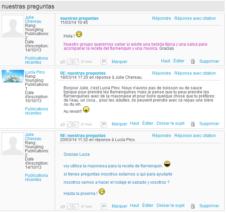Click trash icon on 18/03/14 reply
Viewport: 226px width, 213px height.
coord(193,124)
